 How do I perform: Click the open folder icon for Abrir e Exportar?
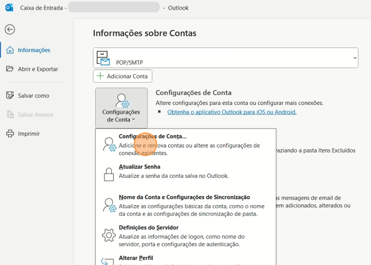(10, 69)
